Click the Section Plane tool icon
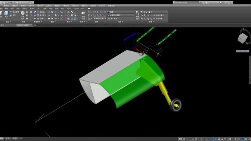 pyautogui.click(x=83, y=13)
